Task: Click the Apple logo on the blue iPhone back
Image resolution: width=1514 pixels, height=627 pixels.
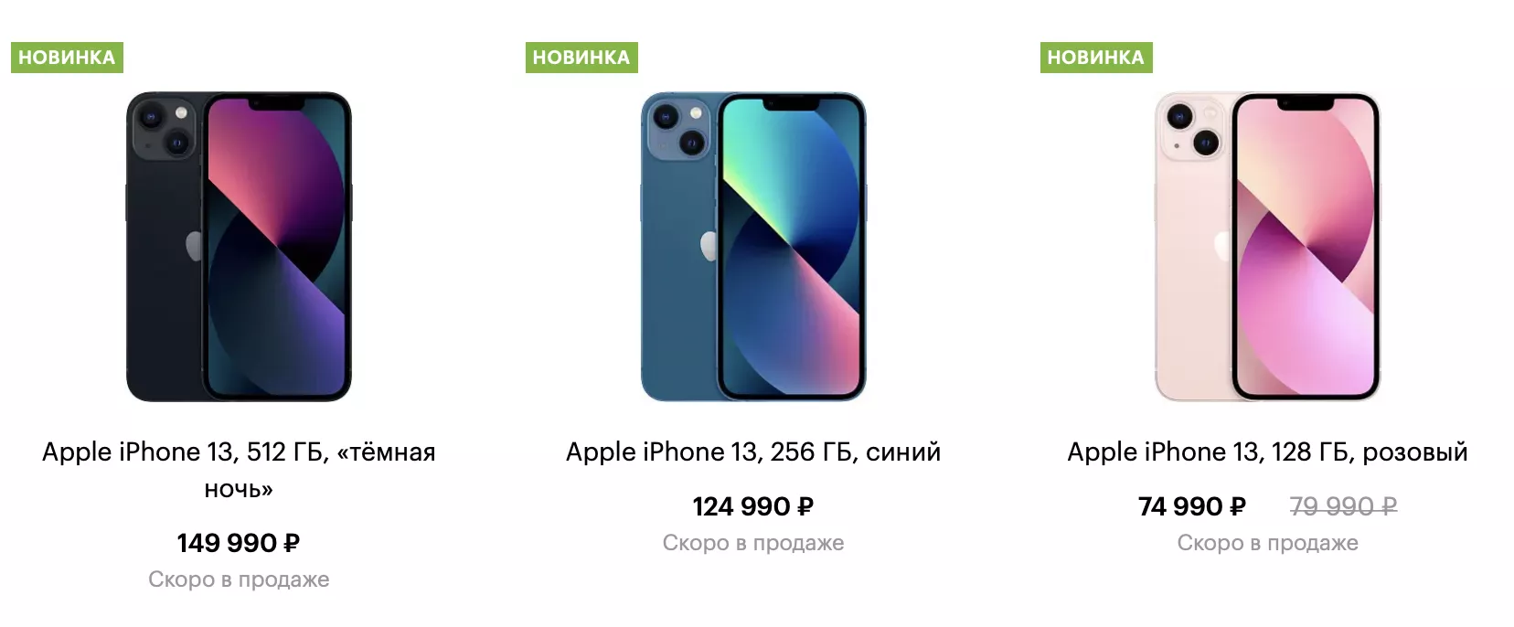Action: pyautogui.click(x=709, y=246)
